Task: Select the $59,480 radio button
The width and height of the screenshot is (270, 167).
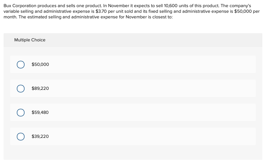Action: [x=21, y=112]
